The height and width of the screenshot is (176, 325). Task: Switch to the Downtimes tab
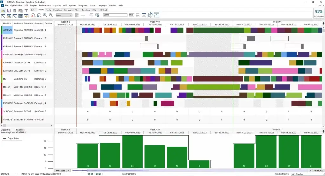click(x=86, y=10)
